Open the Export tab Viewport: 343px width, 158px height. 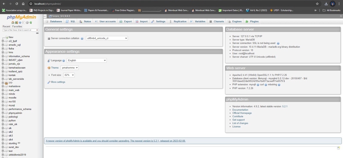point(125,21)
